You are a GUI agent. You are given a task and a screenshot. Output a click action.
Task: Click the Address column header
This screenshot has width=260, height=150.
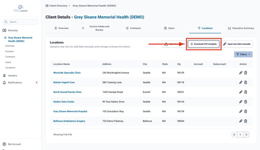[107, 64]
